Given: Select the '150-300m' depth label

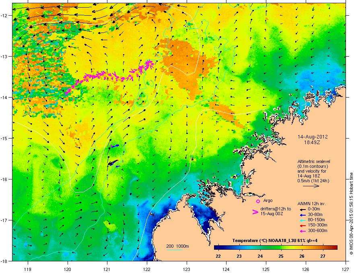Looking at the screenshot, I should pos(317,225).
